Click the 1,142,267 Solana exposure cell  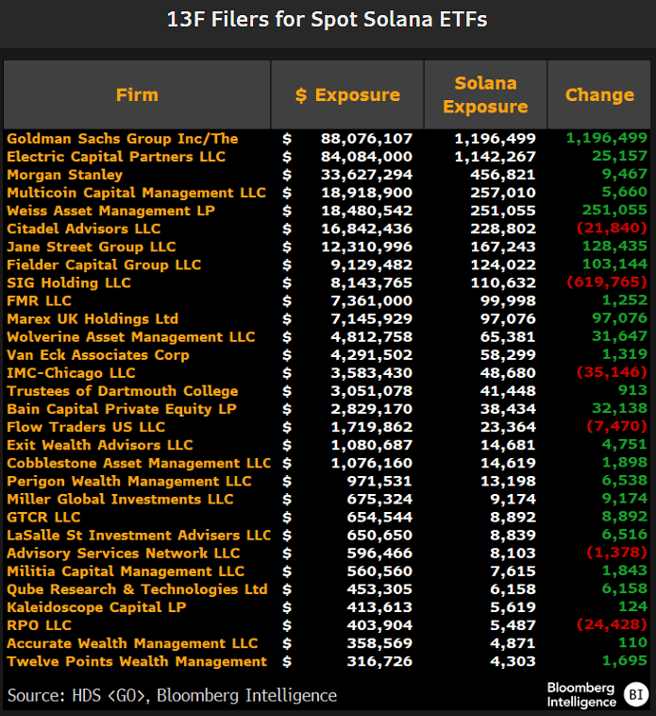[x=495, y=157]
